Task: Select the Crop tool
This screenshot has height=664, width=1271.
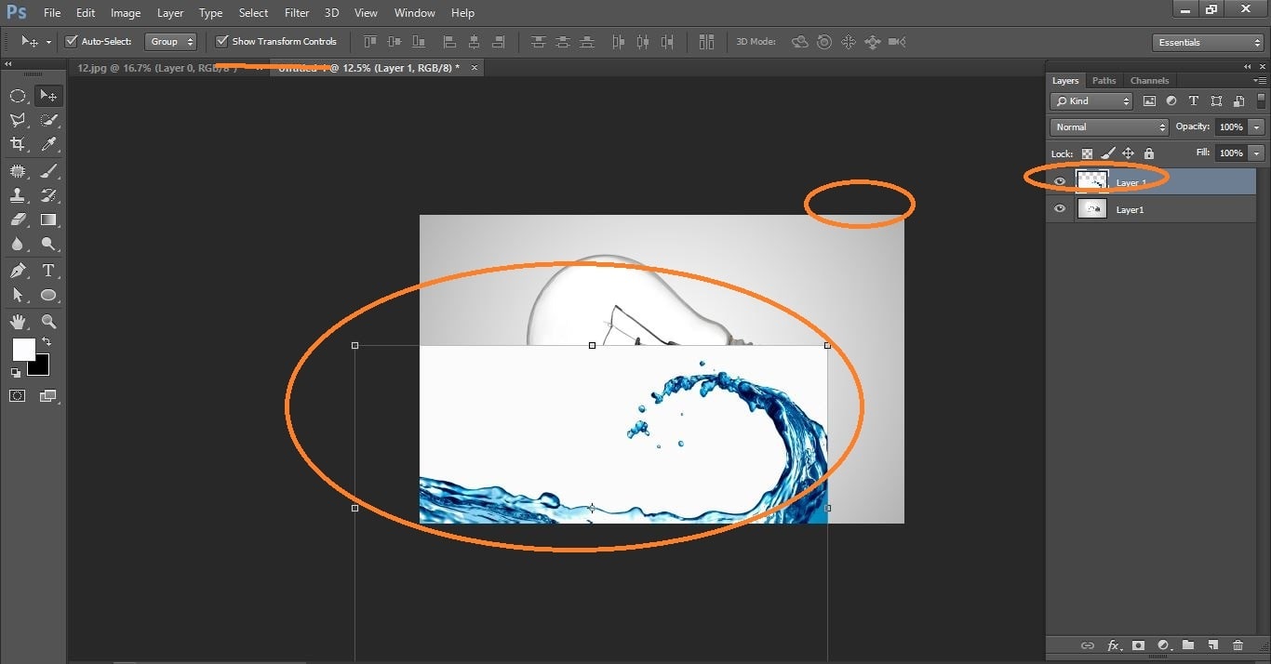Action: tap(17, 145)
